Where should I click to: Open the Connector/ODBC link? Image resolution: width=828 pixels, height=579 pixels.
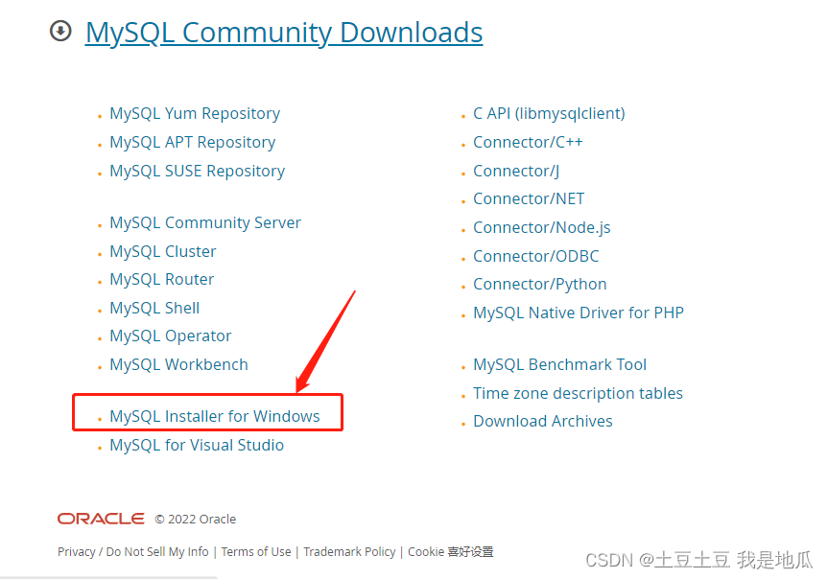point(536,257)
